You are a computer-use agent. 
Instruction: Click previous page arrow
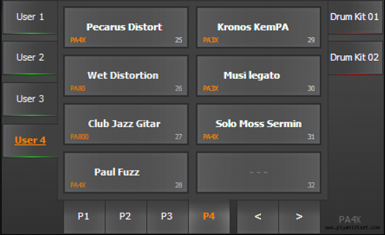tap(257, 217)
